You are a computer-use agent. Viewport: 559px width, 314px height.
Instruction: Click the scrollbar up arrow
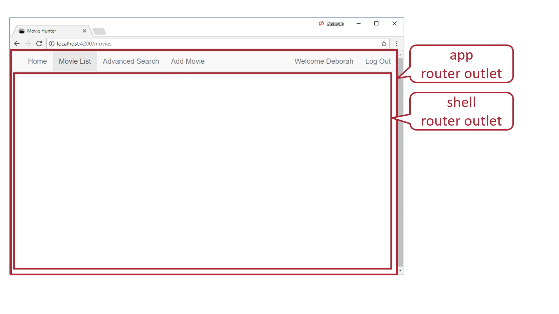point(400,55)
